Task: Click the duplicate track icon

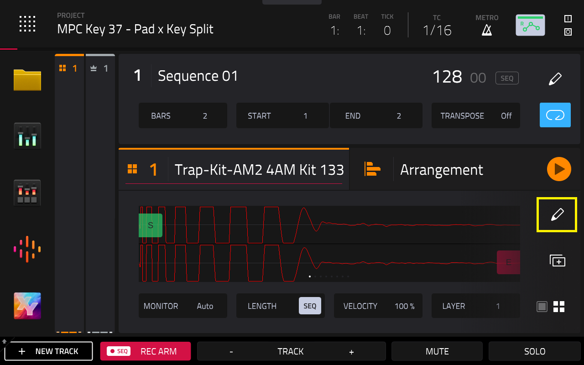Action: coord(557,261)
